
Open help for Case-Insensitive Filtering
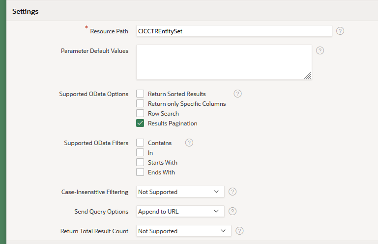(233, 192)
